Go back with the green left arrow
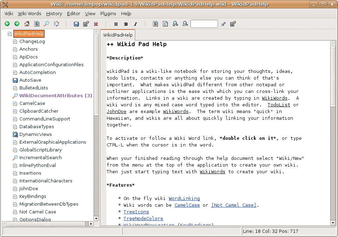 tap(7, 24)
